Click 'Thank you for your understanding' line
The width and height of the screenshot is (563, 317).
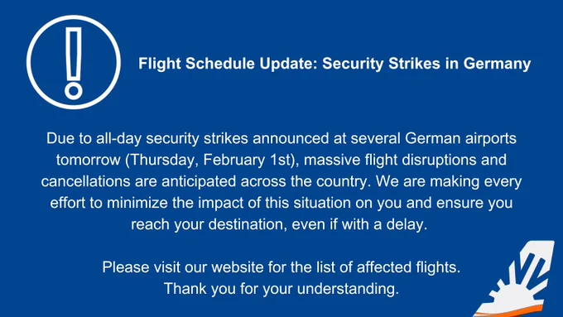point(281,289)
